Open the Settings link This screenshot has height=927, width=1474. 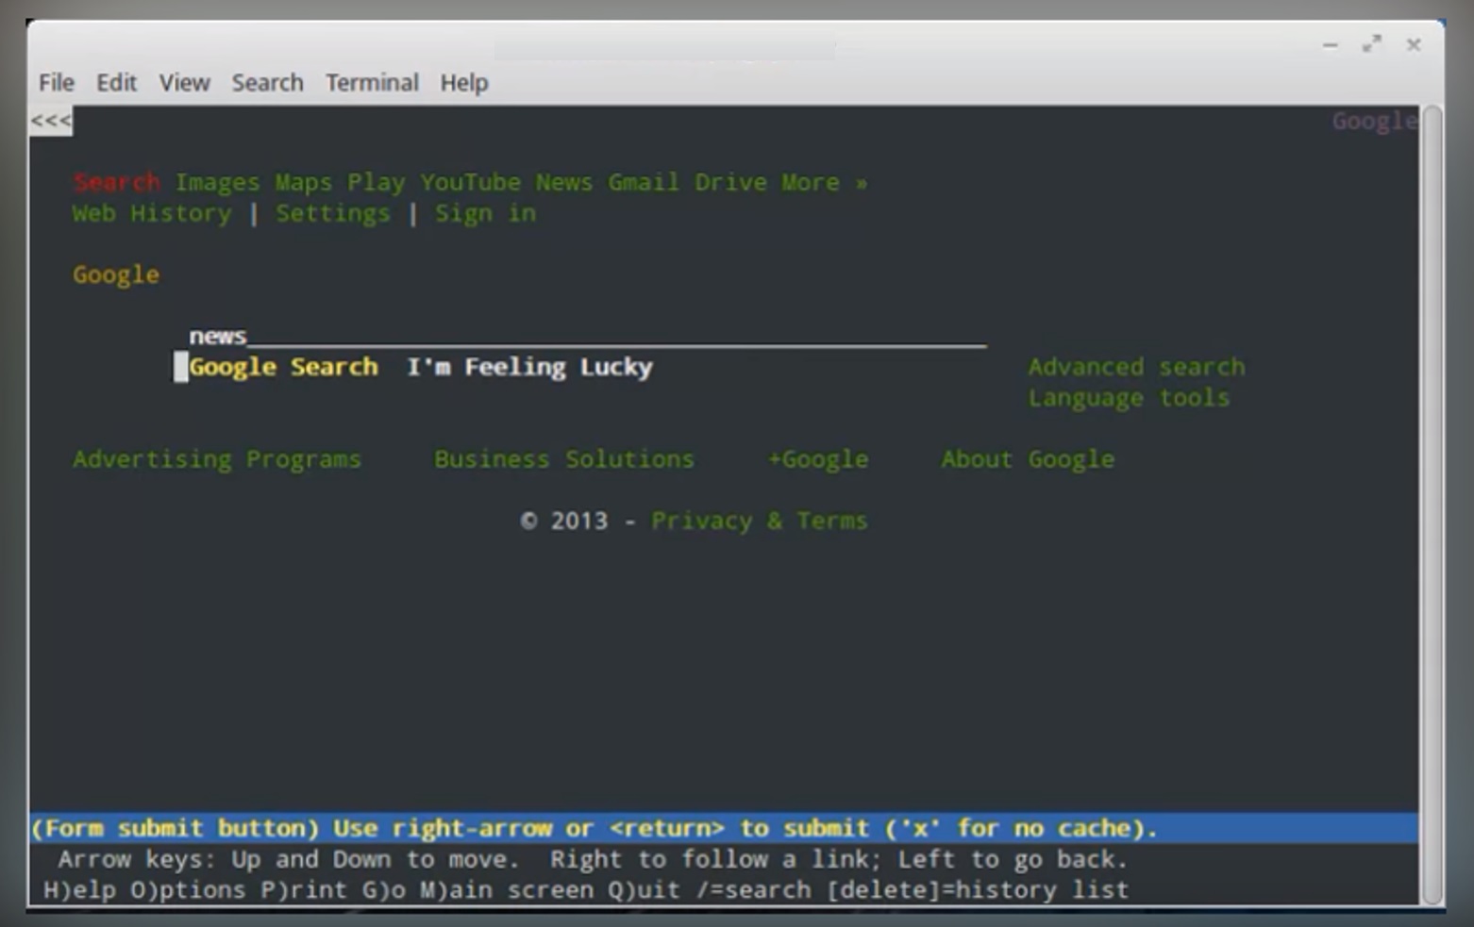(x=332, y=213)
